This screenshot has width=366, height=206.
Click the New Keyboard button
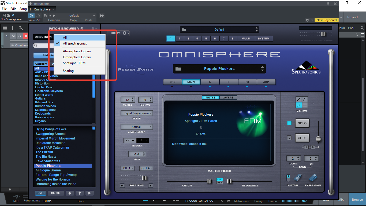326,20
